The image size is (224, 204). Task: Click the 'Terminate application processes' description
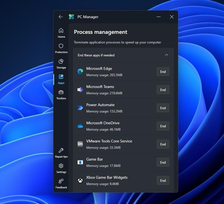(x=117, y=42)
